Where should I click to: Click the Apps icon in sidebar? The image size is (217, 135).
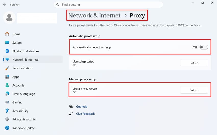[x=7, y=77]
